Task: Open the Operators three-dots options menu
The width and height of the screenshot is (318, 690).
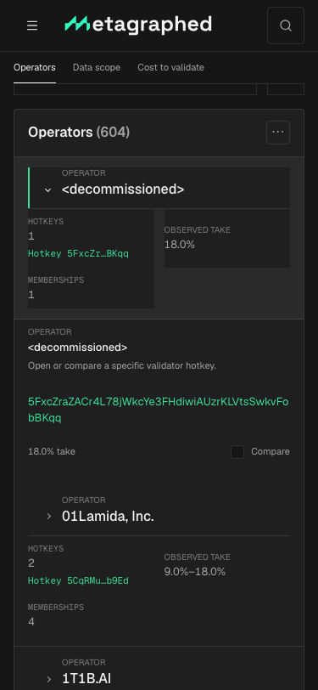Action: (x=278, y=133)
